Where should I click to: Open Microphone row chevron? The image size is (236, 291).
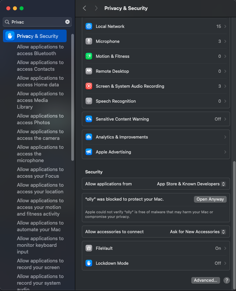pyautogui.click(x=225, y=41)
